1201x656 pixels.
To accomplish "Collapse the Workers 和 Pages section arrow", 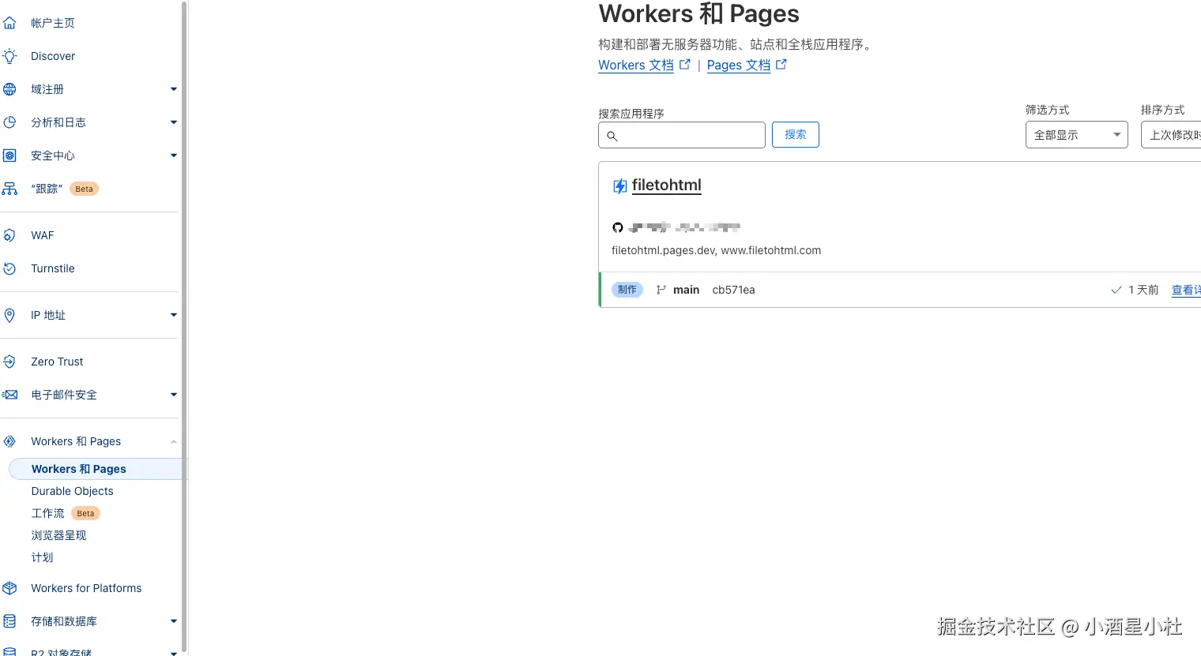I will pos(174,441).
